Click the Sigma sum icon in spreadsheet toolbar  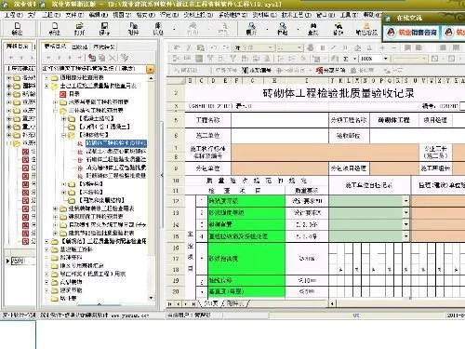(x=346, y=59)
